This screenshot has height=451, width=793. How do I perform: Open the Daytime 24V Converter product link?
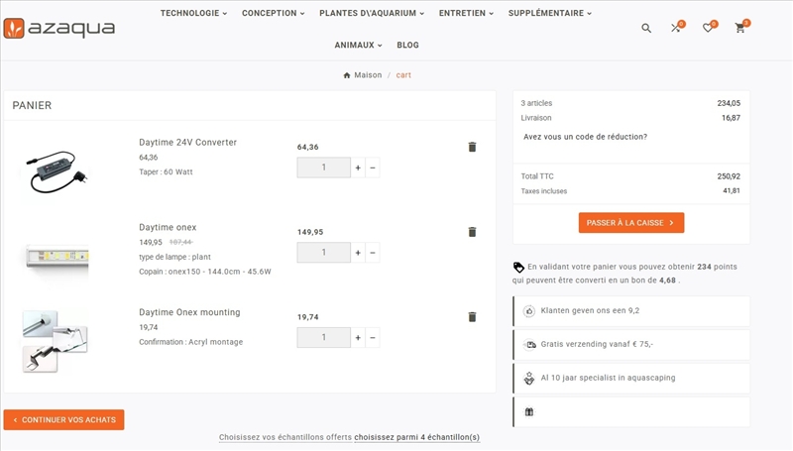[187, 143]
